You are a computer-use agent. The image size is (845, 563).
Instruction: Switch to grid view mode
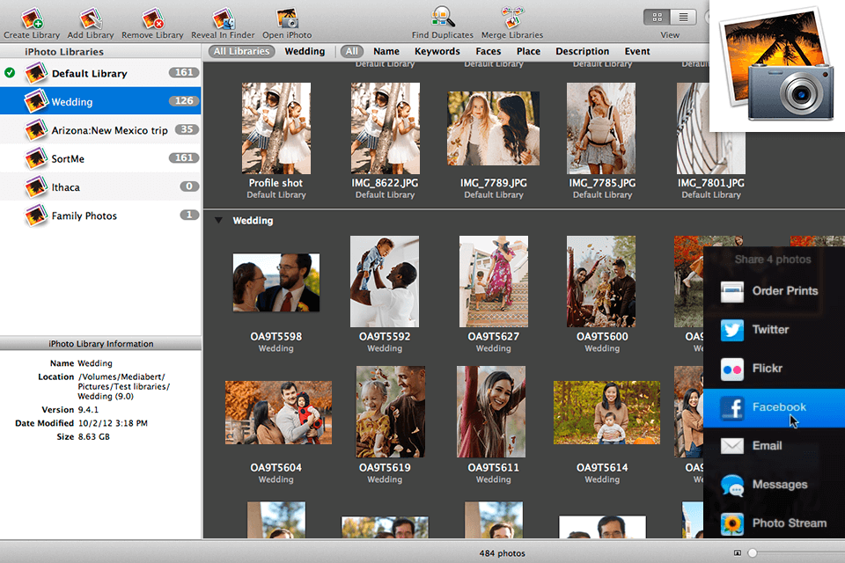click(x=657, y=18)
